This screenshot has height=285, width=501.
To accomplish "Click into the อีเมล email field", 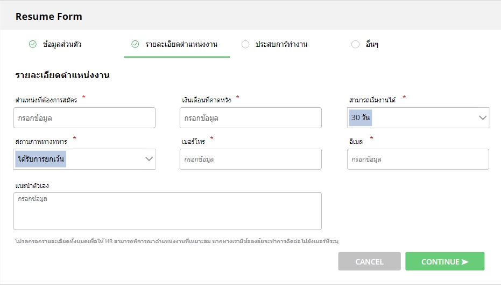I will (418, 159).
